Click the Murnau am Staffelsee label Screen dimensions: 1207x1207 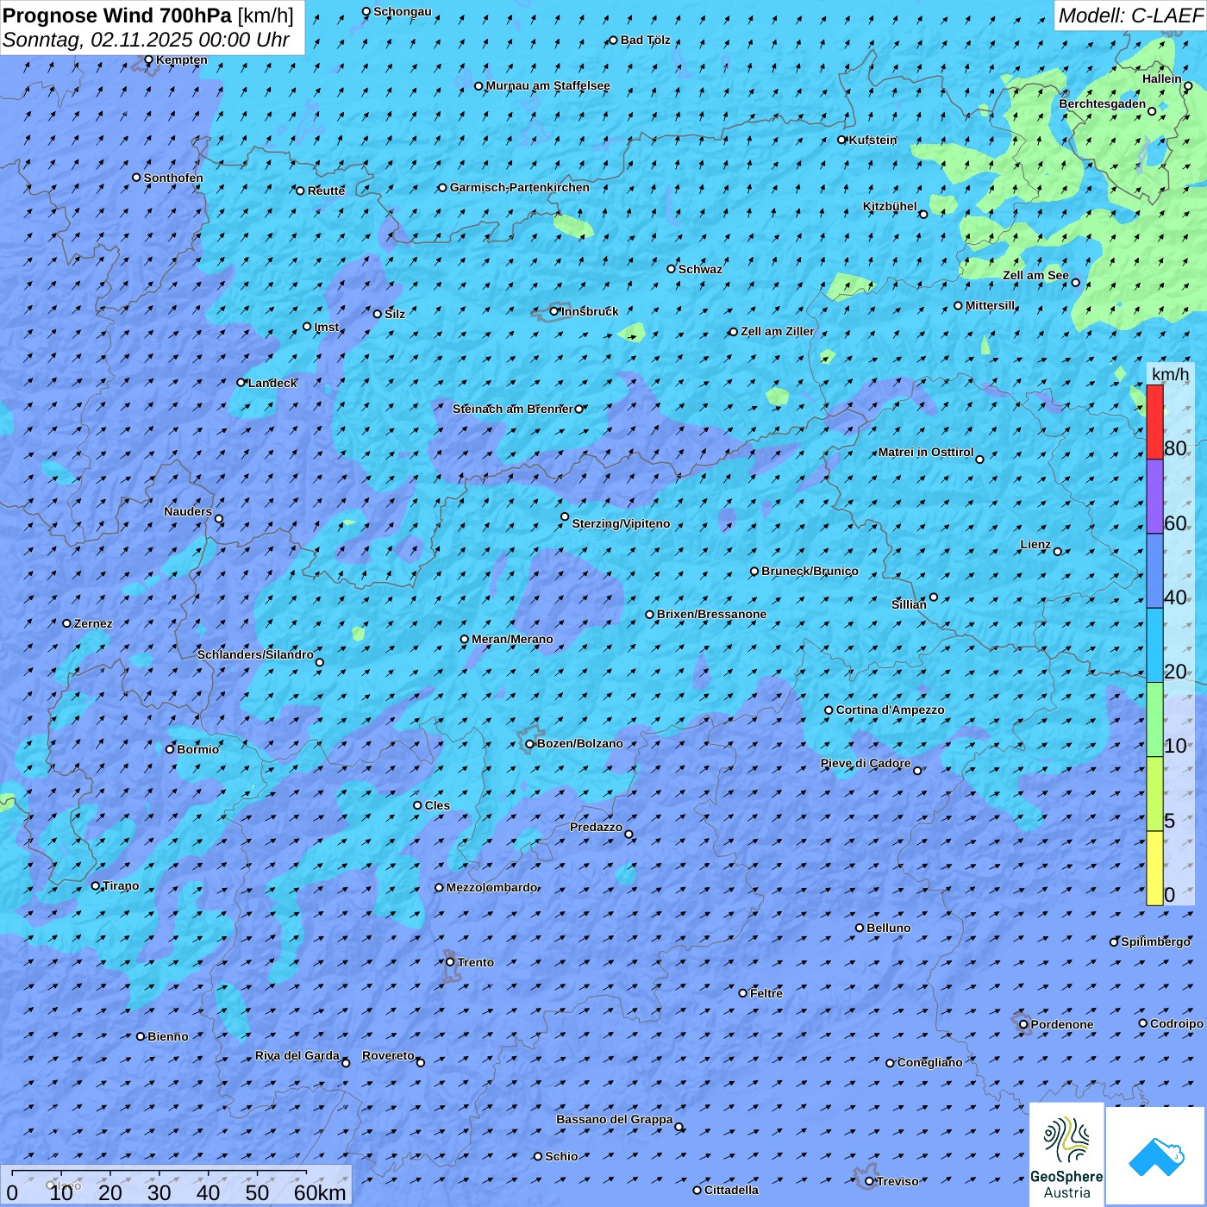(x=547, y=85)
